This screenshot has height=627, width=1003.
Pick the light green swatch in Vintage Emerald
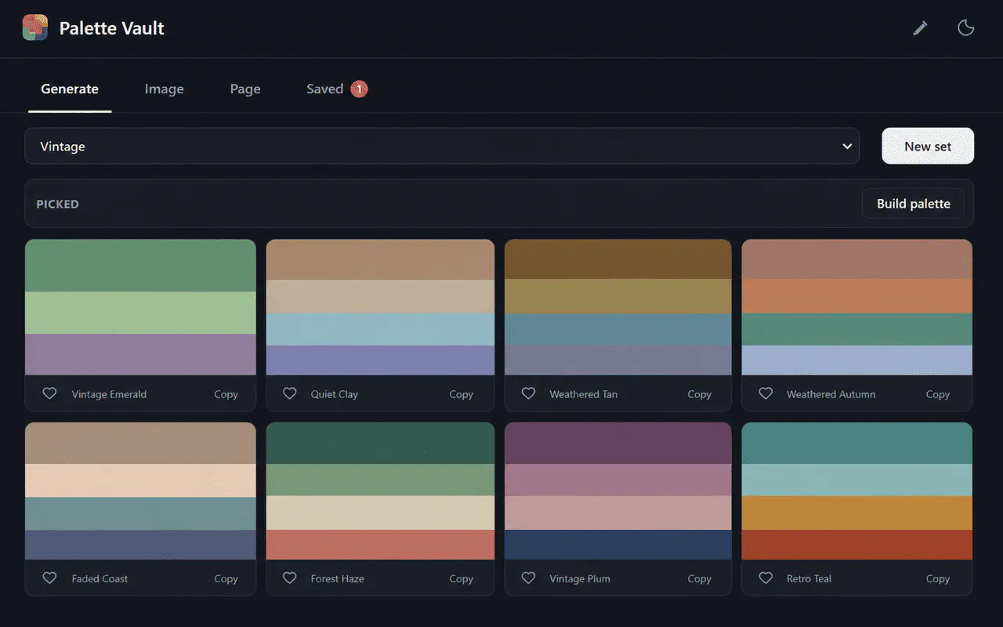140,313
